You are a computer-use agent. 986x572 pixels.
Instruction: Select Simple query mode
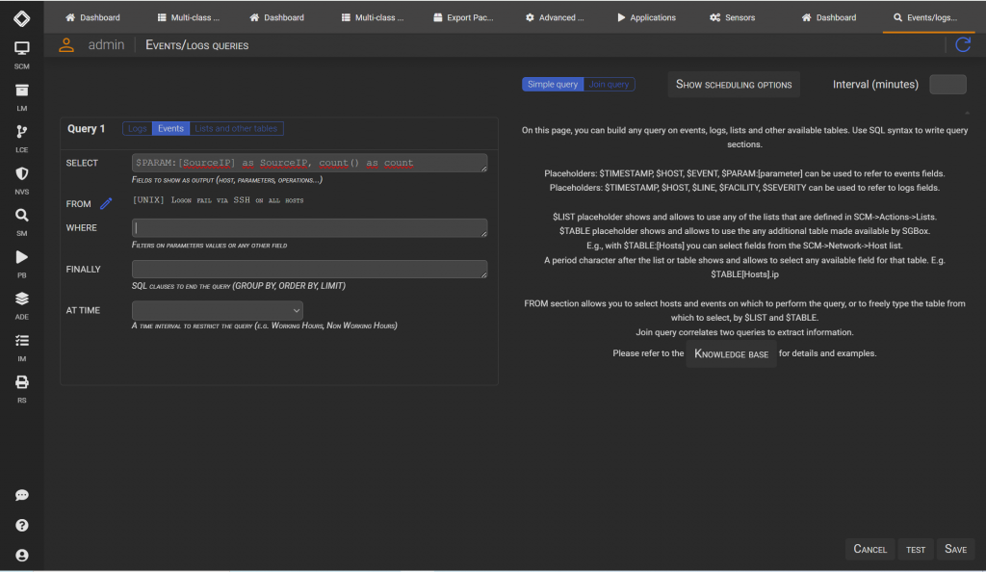point(552,84)
